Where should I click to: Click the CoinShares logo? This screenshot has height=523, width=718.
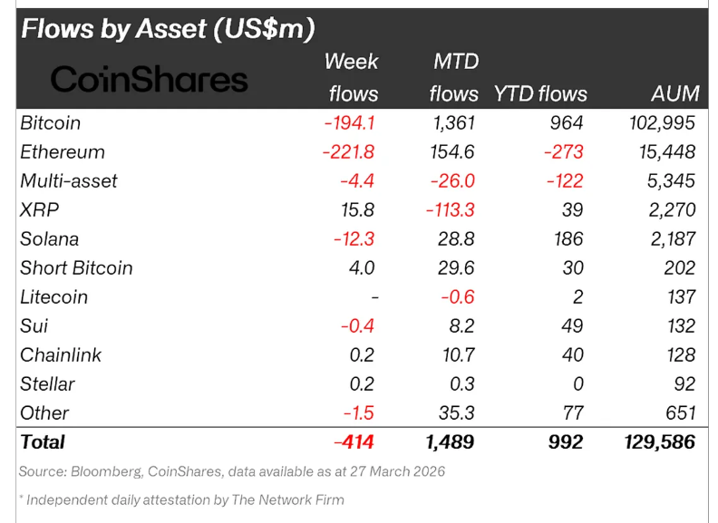click(150, 80)
